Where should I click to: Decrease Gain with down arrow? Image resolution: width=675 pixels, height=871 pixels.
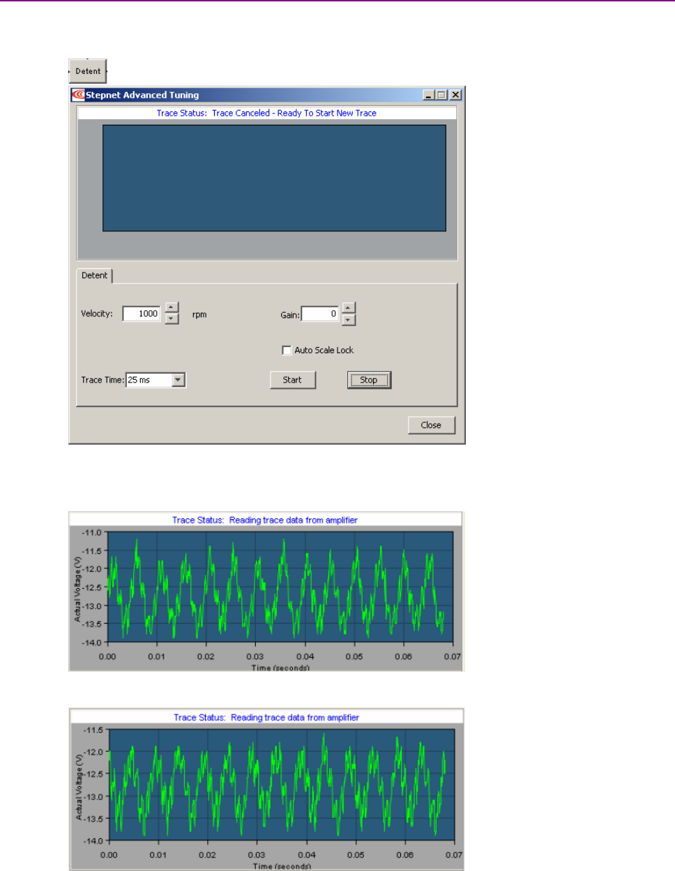349,320
